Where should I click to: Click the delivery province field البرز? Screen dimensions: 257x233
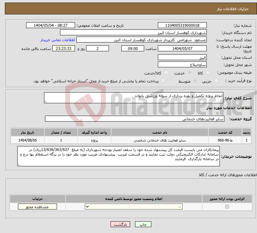coord(182,57)
